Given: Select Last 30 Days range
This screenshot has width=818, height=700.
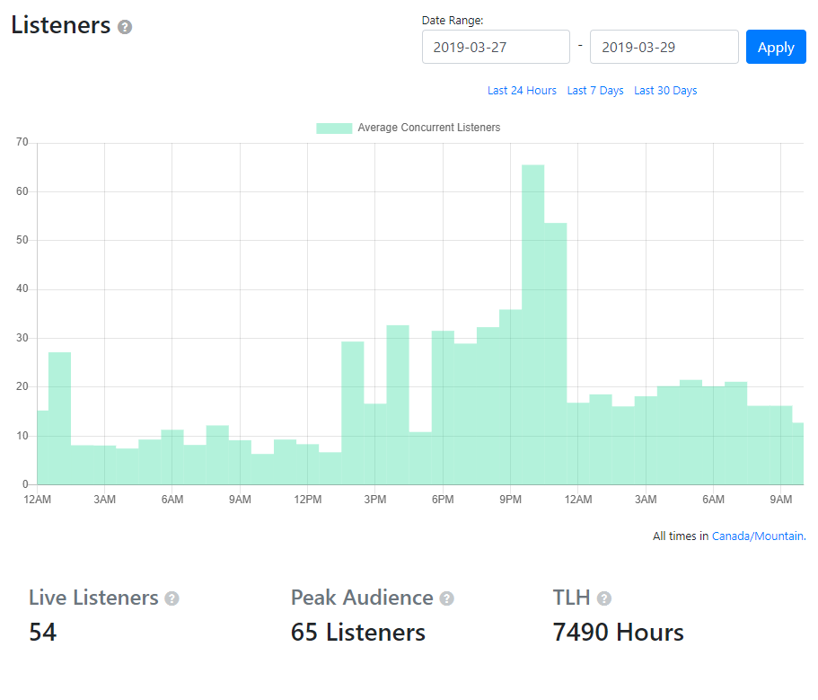Looking at the screenshot, I should coord(665,91).
